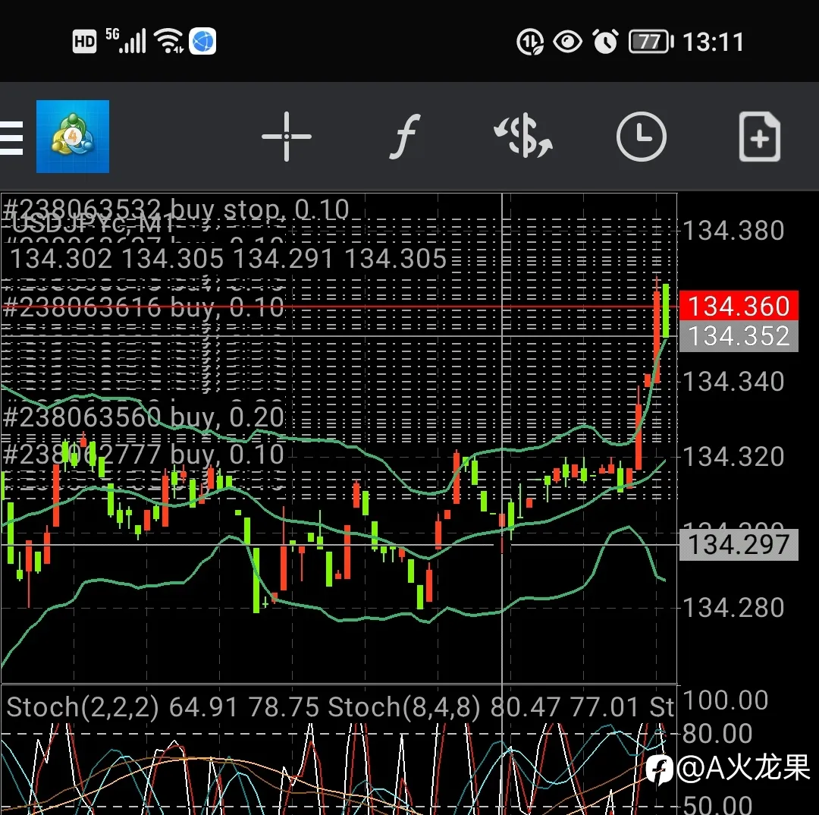
Task: Select the gray 134.352 bid price label
Action: point(739,336)
